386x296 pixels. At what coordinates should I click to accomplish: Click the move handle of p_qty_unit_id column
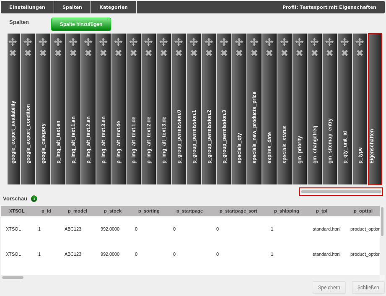pos(345,42)
